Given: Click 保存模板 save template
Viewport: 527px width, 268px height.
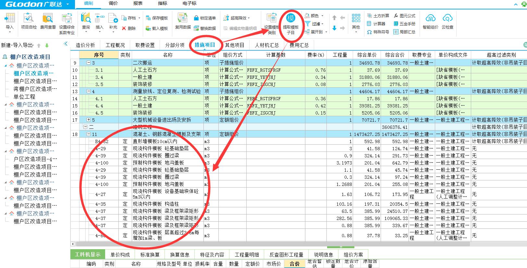Looking at the screenshot, I should pos(157,18).
